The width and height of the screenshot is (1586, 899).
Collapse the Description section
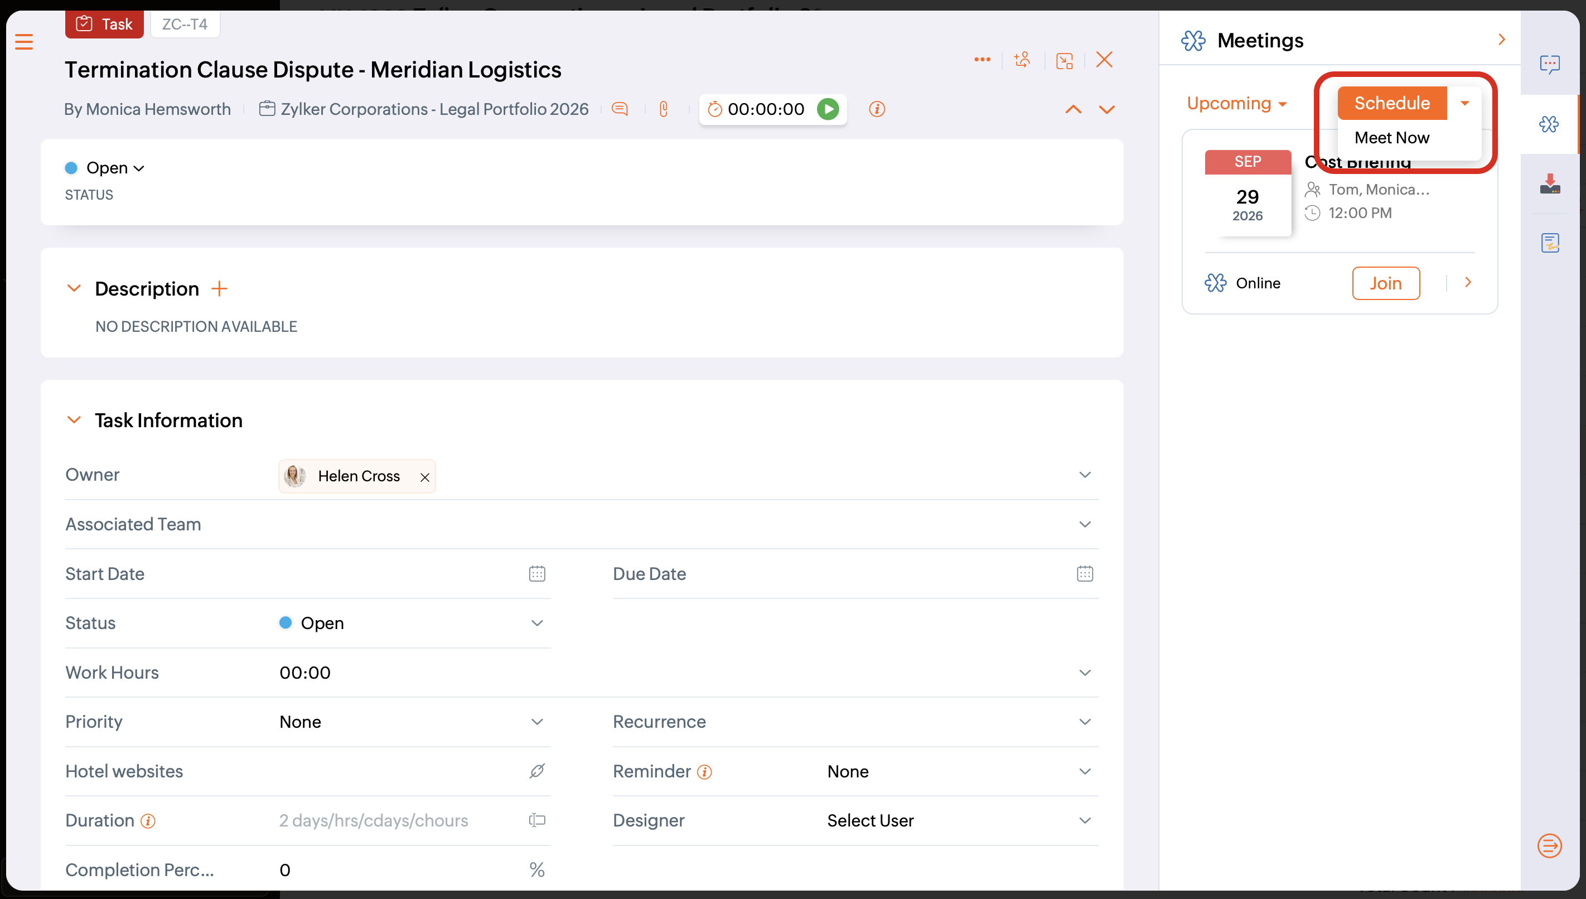pos(74,288)
